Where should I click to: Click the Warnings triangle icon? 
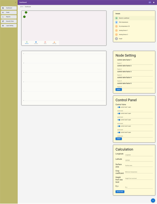coord(54,42)
